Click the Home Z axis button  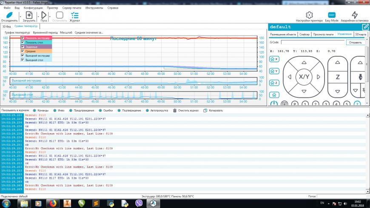coord(274,83)
